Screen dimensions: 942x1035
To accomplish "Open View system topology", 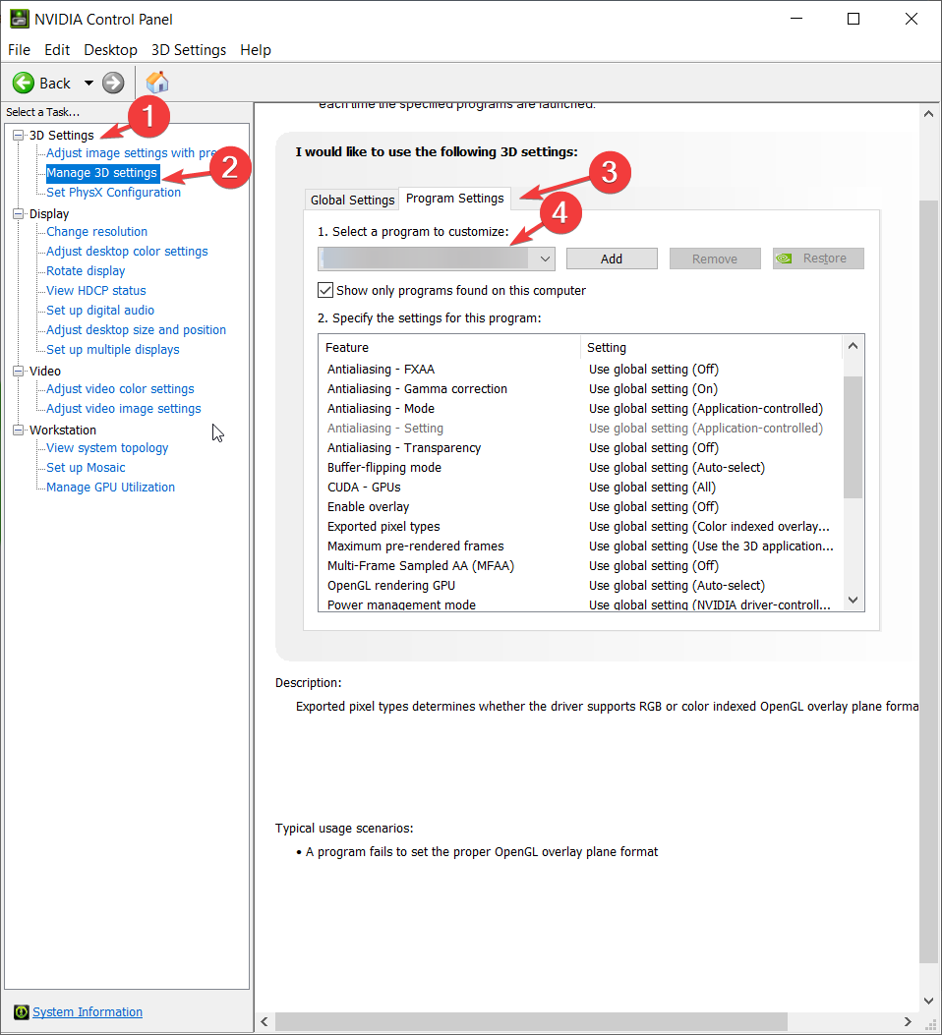I will [107, 448].
